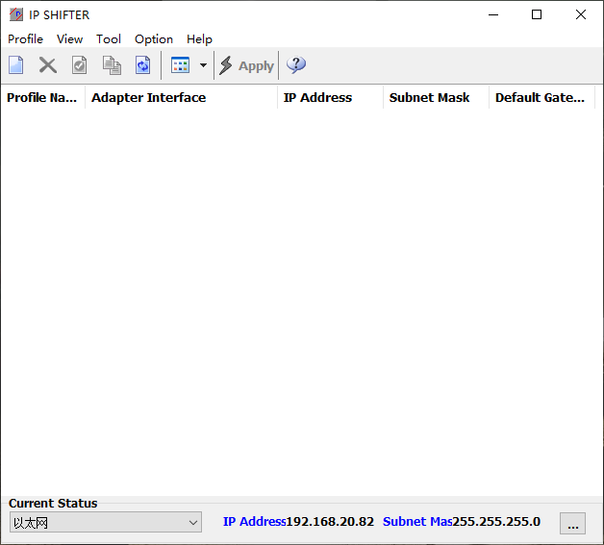Sort by Profile Name column header

click(x=42, y=97)
